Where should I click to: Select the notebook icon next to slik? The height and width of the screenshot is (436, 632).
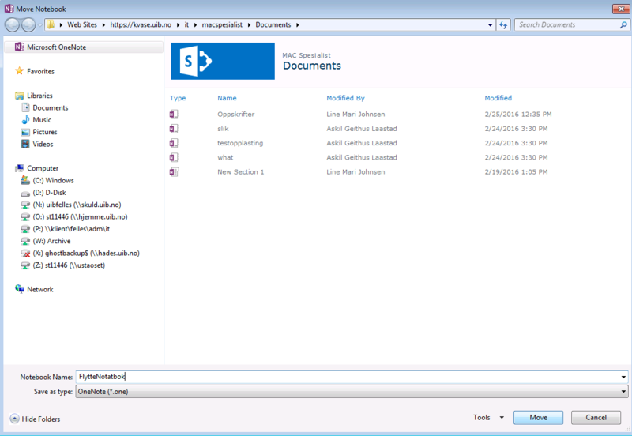(x=175, y=129)
